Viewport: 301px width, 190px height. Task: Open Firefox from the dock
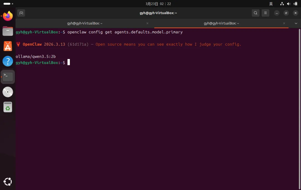[x=8, y=16]
